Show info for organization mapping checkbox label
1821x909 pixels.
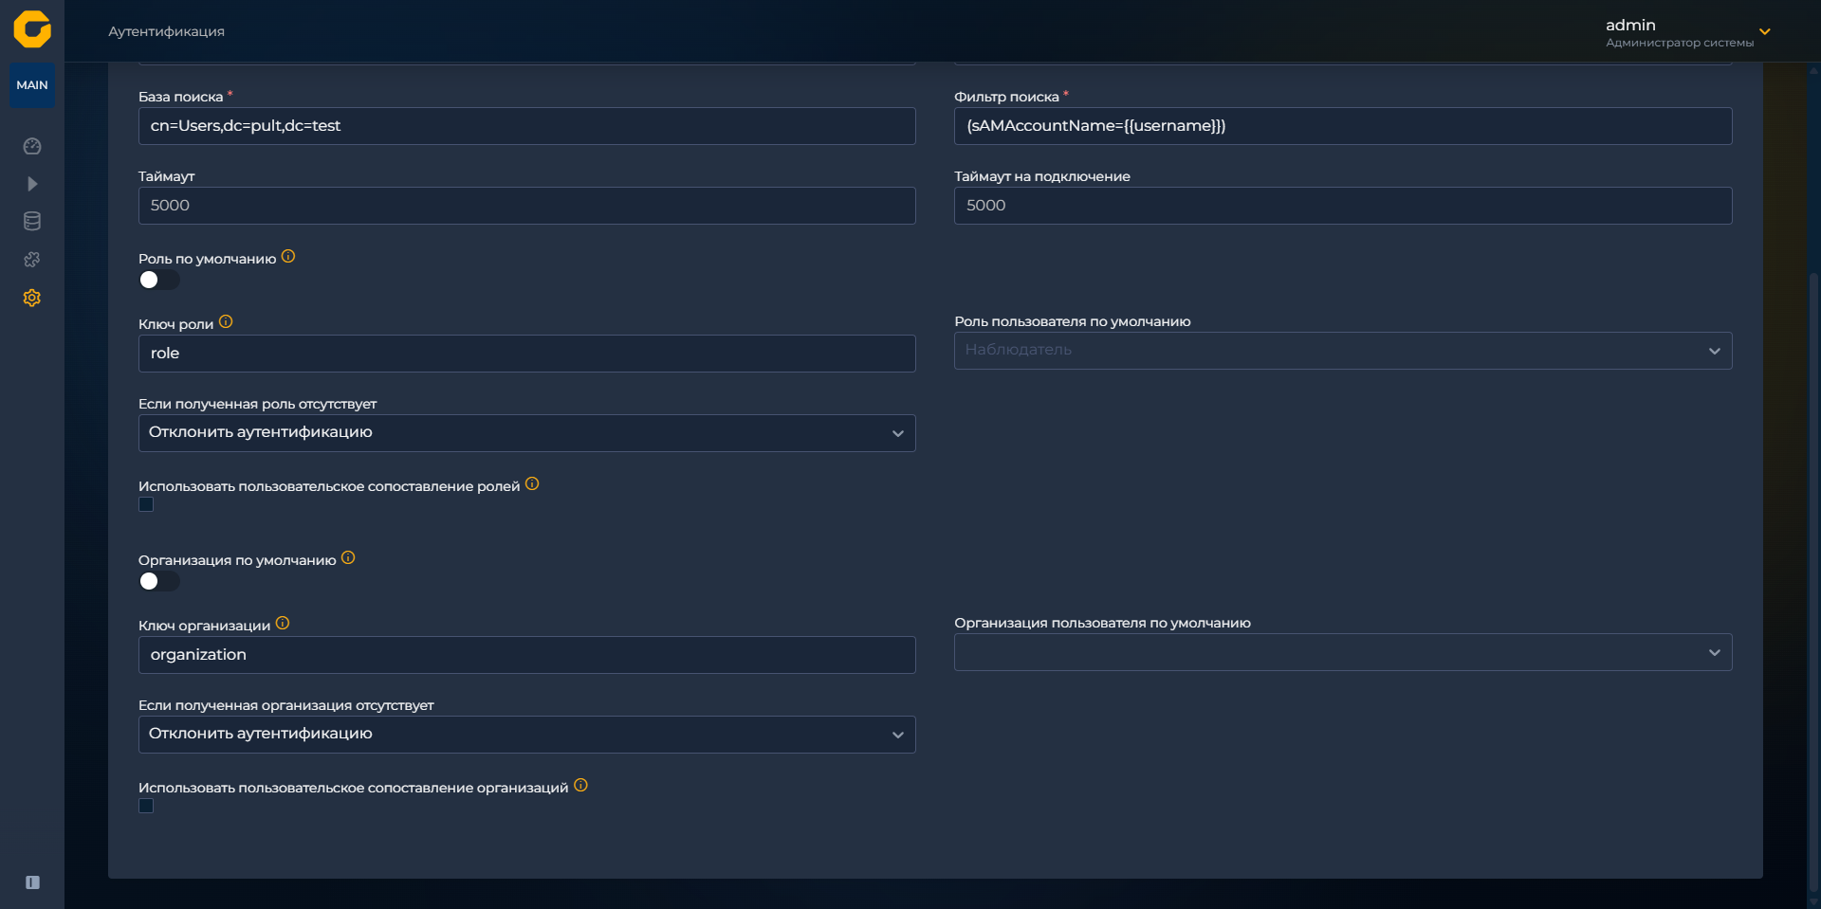pyautogui.click(x=580, y=785)
